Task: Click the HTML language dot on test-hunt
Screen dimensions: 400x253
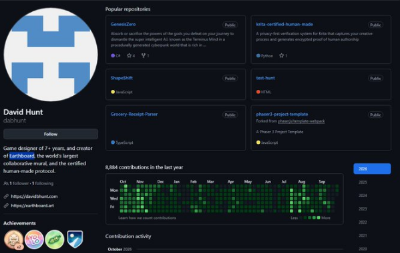Action: (258, 92)
